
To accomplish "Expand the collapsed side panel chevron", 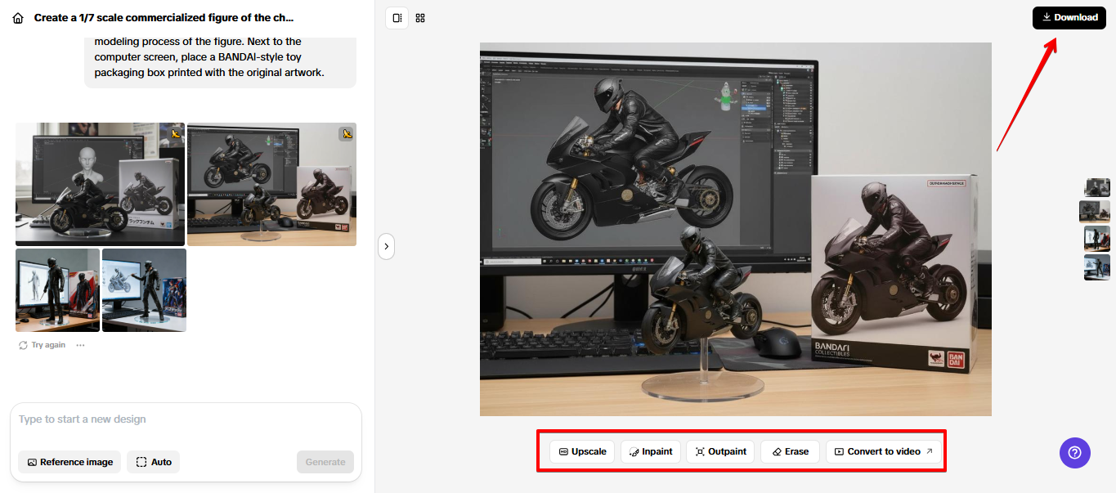I will tap(386, 246).
